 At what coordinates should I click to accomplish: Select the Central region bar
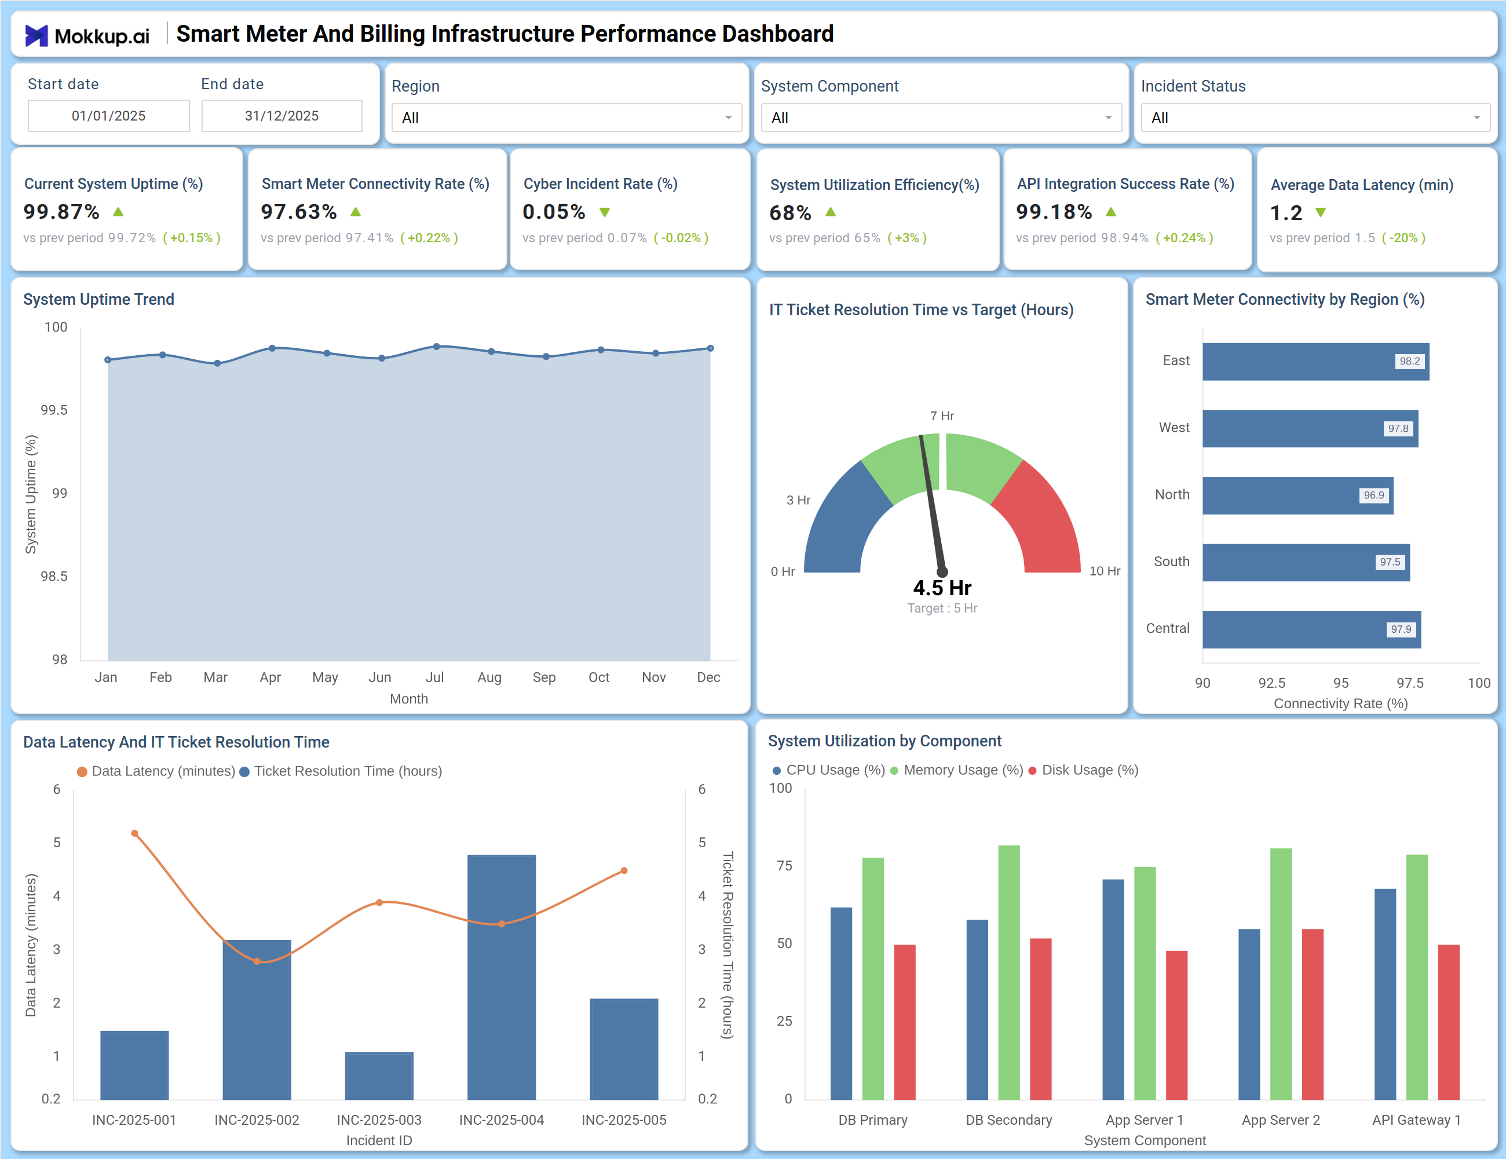[x=1311, y=629]
